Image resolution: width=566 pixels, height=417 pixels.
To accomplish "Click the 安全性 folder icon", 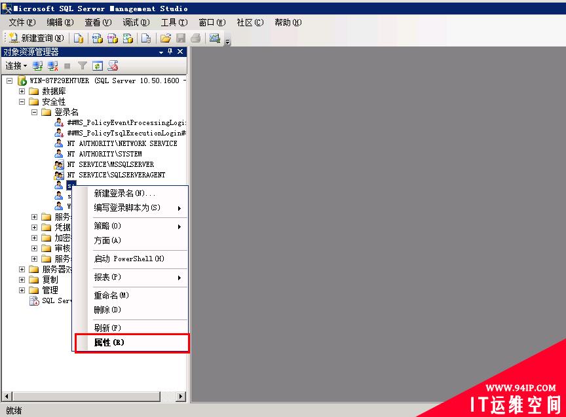I will 34,101.
